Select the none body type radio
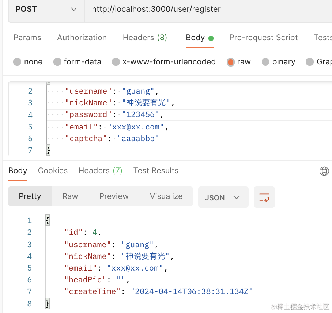This screenshot has width=332, height=313. coord(17,62)
